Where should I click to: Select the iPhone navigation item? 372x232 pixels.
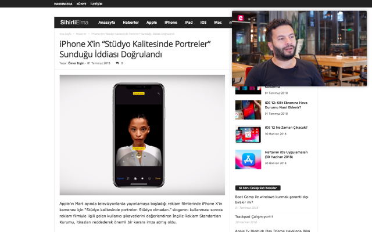click(171, 22)
